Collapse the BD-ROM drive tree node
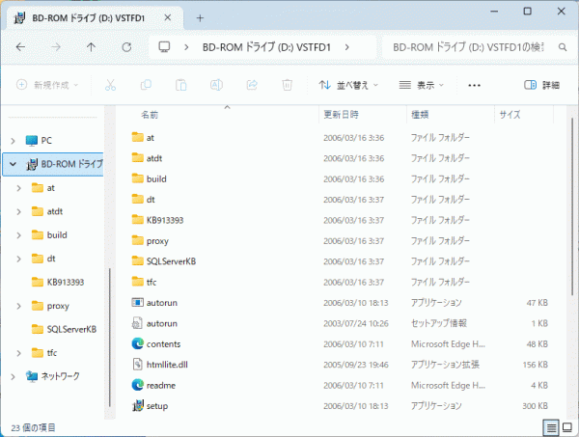 click(13, 164)
